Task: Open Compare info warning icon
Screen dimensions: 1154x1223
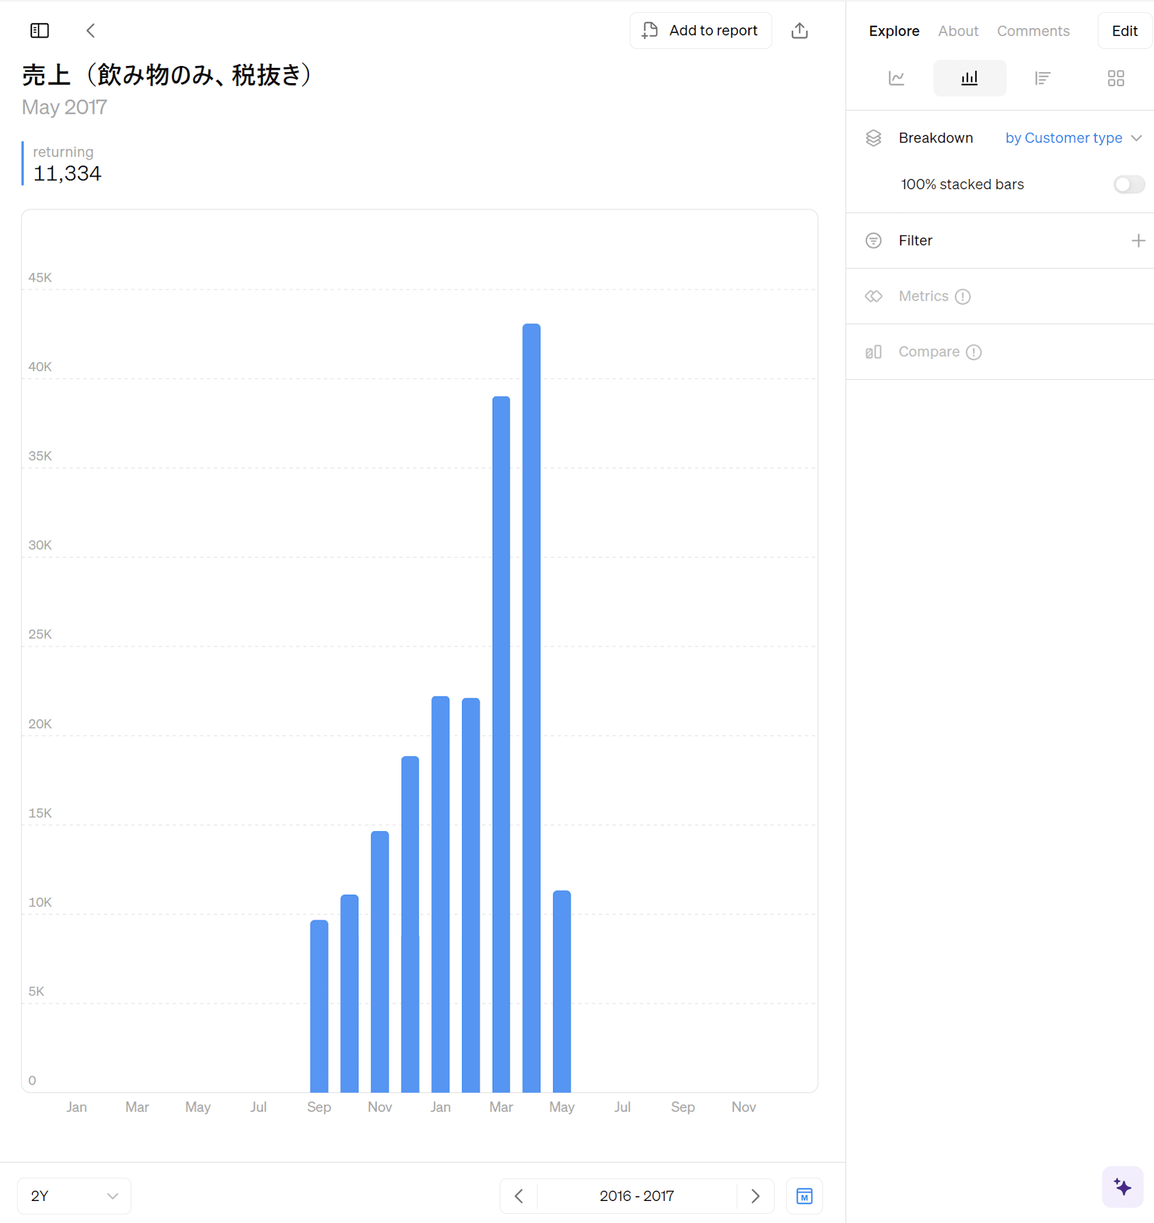Action: coord(973,352)
